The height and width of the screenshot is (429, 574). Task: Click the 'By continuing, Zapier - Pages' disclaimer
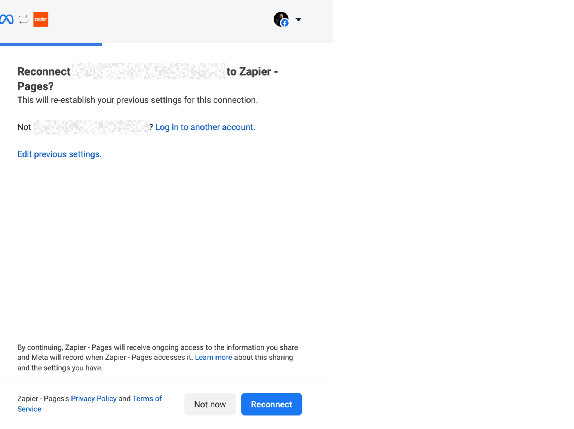pos(158,357)
